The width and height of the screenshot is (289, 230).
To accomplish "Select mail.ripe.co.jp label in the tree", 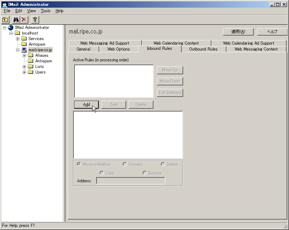I will pos(41,50).
